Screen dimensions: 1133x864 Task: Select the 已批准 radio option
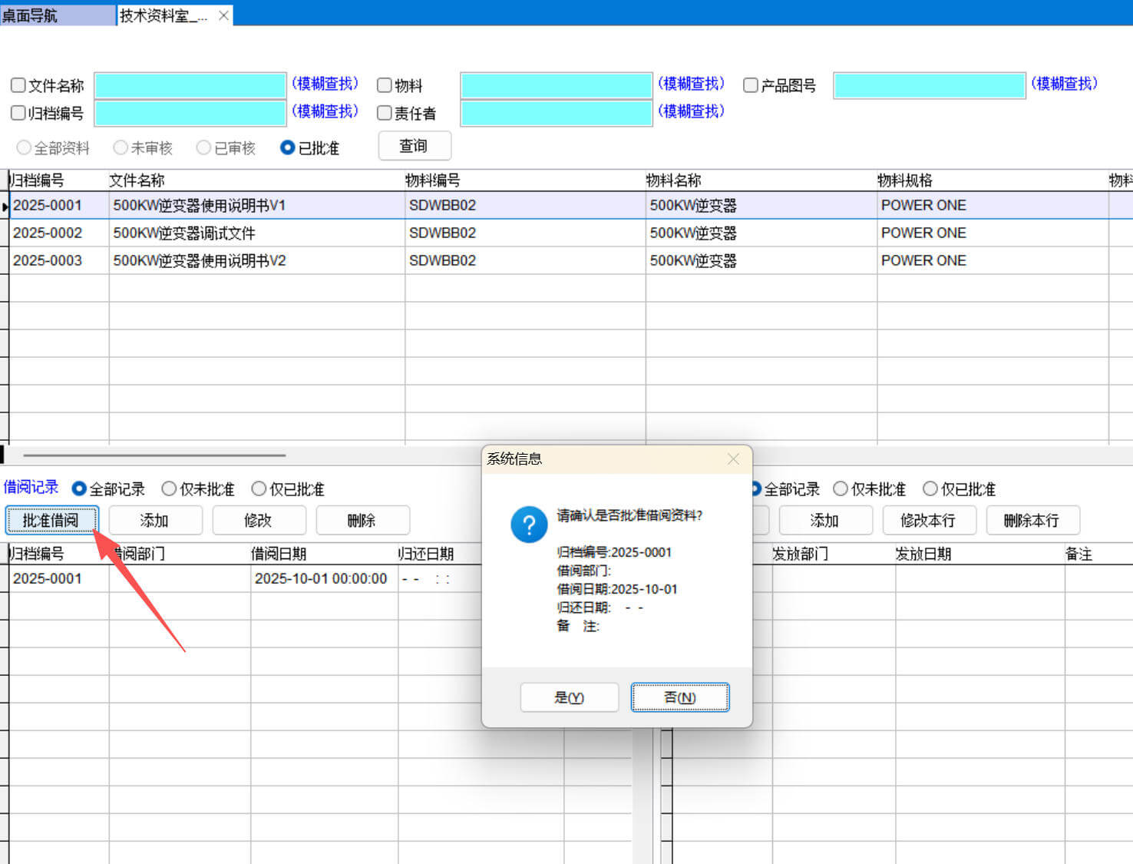[288, 147]
